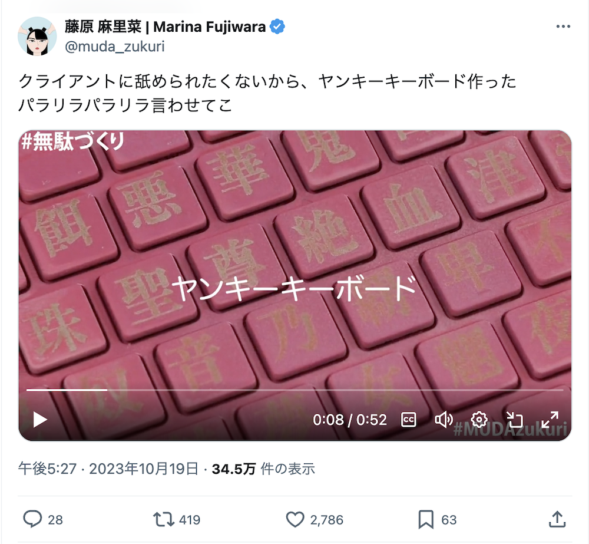Open the share tweet menu
Viewport: 589px width, 544px height.
(557, 519)
